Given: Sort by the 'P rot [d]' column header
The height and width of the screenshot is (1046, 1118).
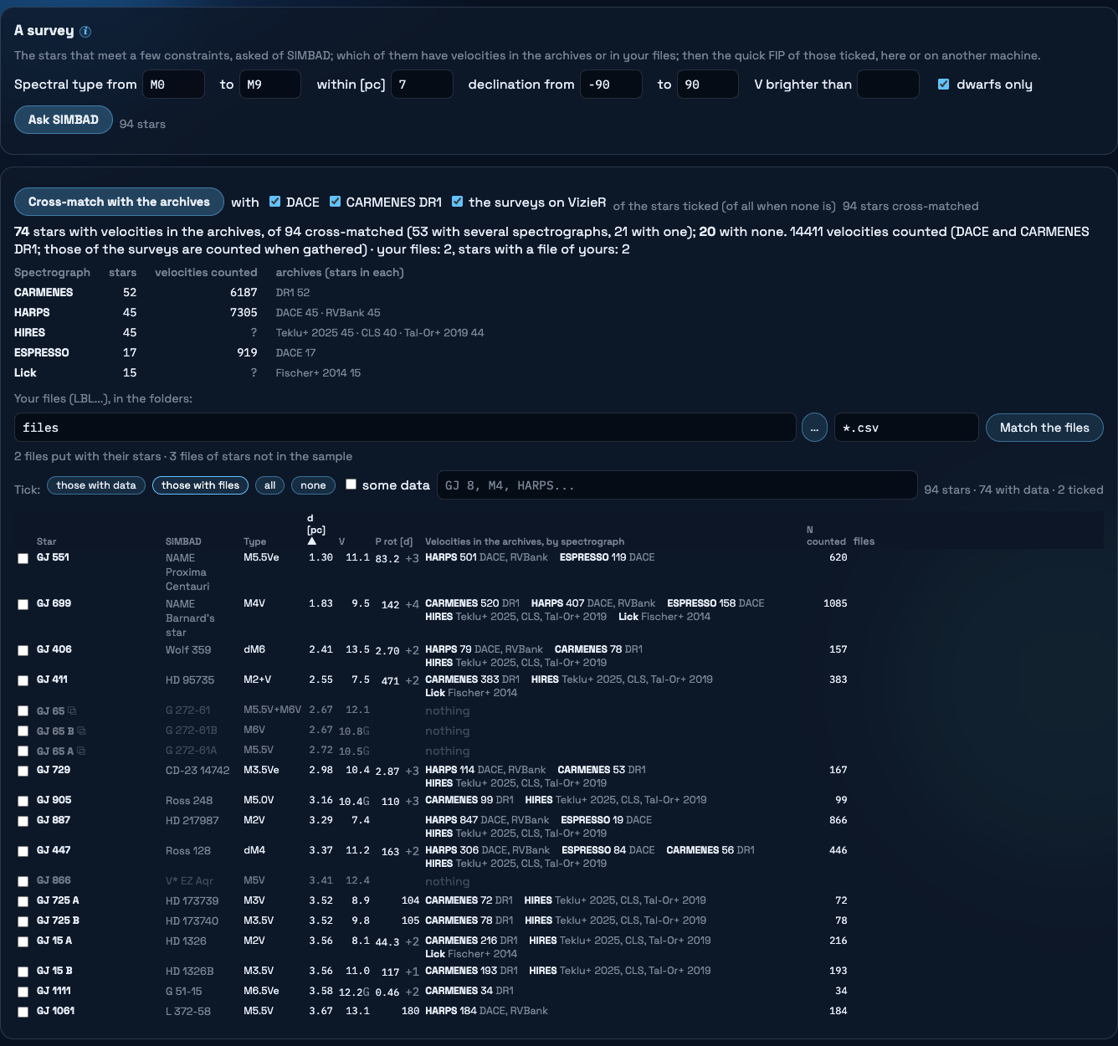Looking at the screenshot, I should 394,541.
